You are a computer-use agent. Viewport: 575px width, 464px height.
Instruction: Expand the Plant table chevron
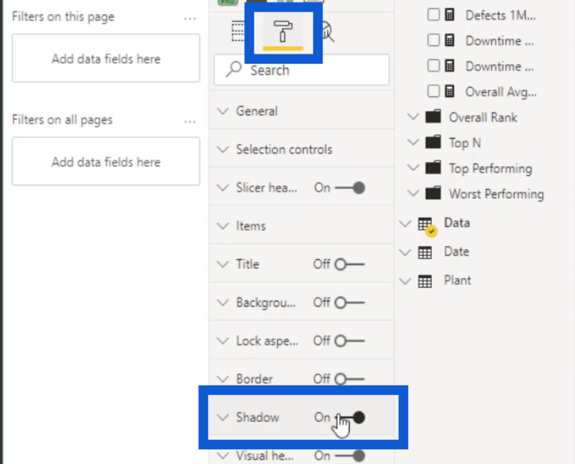(x=405, y=281)
